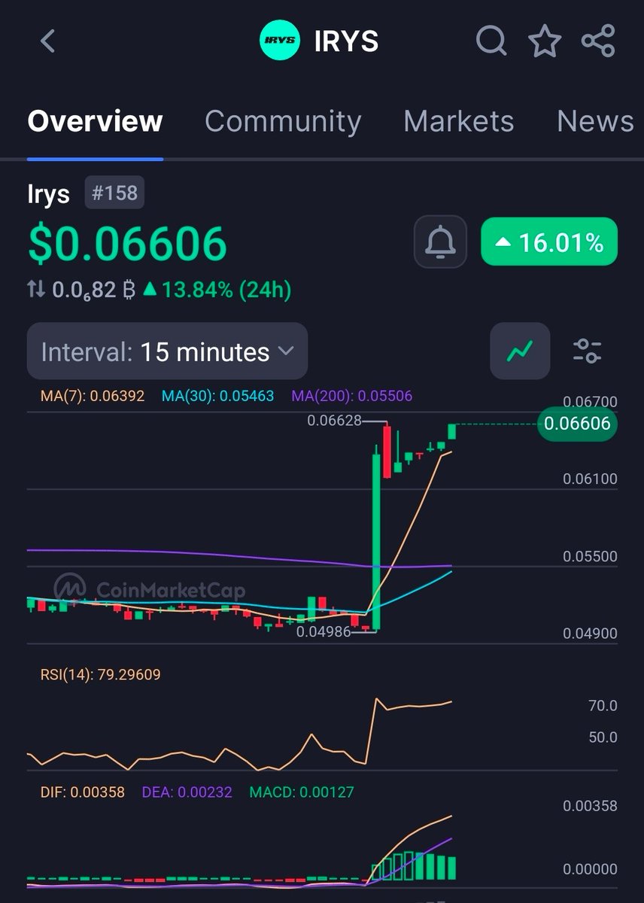Image resolution: width=644 pixels, height=903 pixels.
Task: Tap the 0.04986 low marker on chart
Action: 324,631
